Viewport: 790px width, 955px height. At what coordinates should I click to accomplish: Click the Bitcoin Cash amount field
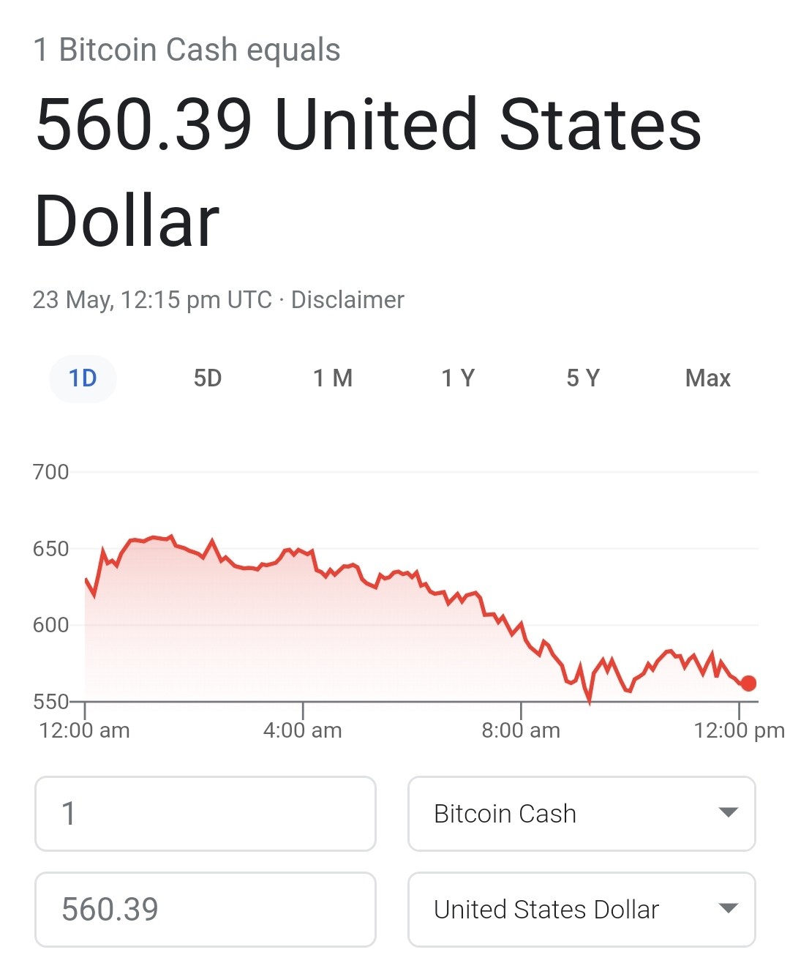click(x=206, y=814)
